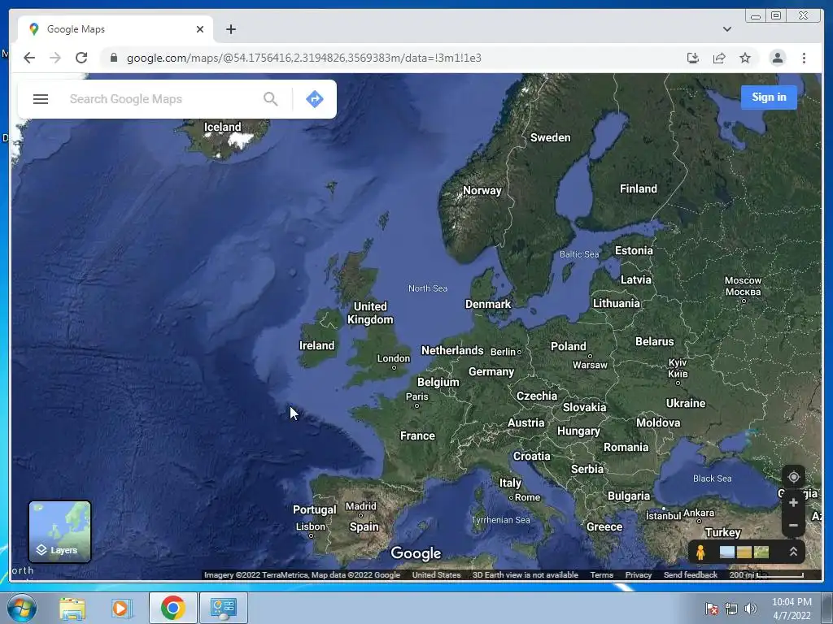Open a new tab with the plus button
The width and height of the screenshot is (833, 624).
[230, 29]
